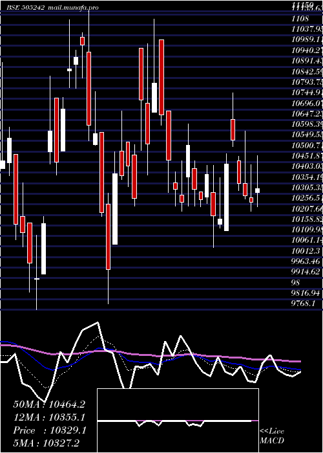This screenshot has height=453, width=323.
Task: Click the 10891.4 price axis label
Action: tap(307, 60)
